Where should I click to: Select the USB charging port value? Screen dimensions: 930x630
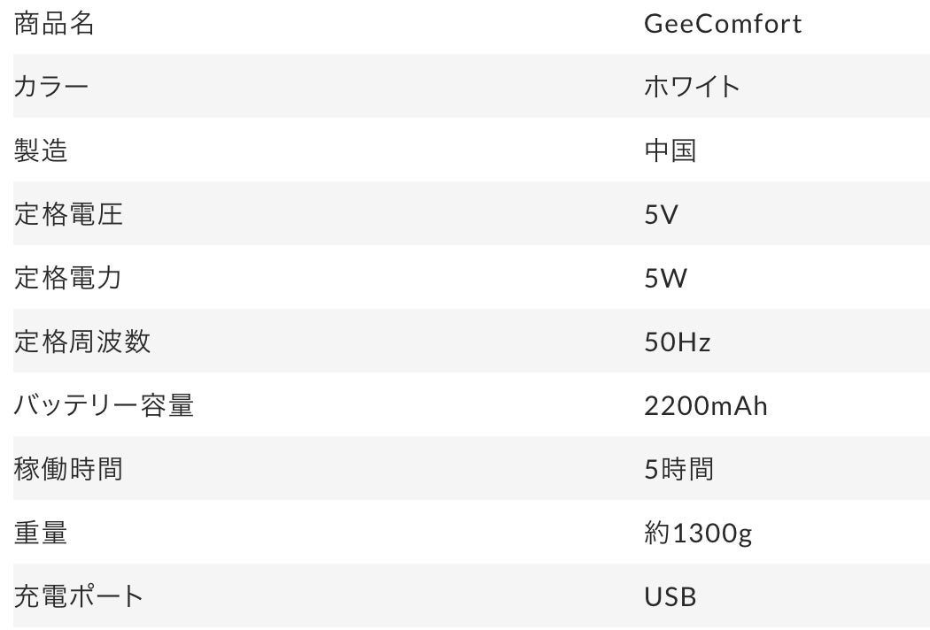point(670,596)
